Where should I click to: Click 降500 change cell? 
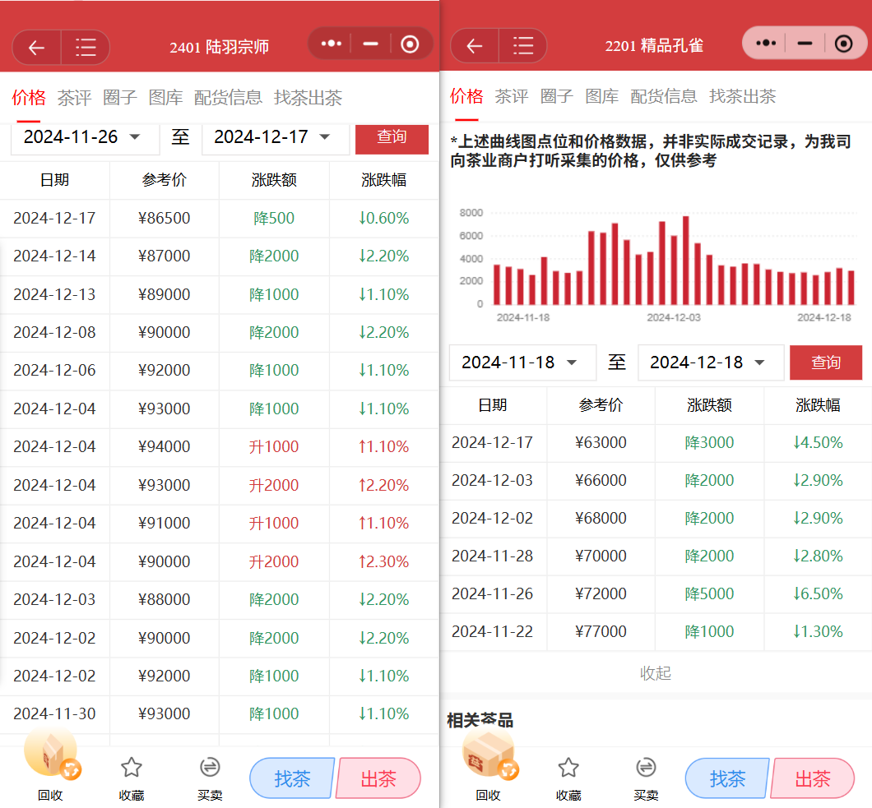274,218
